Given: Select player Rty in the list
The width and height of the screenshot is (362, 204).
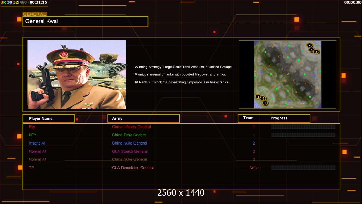Looking at the screenshot, I should 32,127.
